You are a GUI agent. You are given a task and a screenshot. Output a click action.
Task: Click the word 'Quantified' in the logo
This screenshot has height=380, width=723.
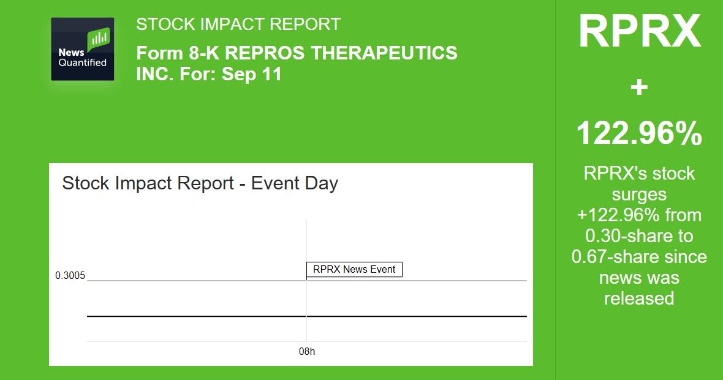82,63
